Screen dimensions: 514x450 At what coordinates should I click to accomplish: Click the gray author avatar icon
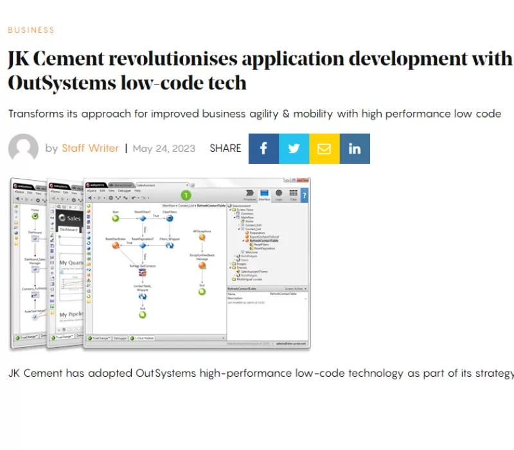[x=23, y=148]
